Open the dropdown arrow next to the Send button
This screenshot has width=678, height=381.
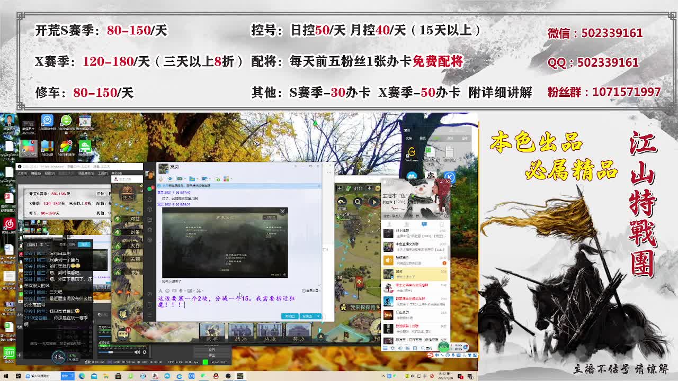pyautogui.click(x=318, y=316)
